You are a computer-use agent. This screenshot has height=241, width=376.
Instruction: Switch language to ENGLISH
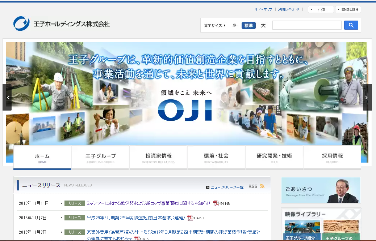click(x=348, y=9)
